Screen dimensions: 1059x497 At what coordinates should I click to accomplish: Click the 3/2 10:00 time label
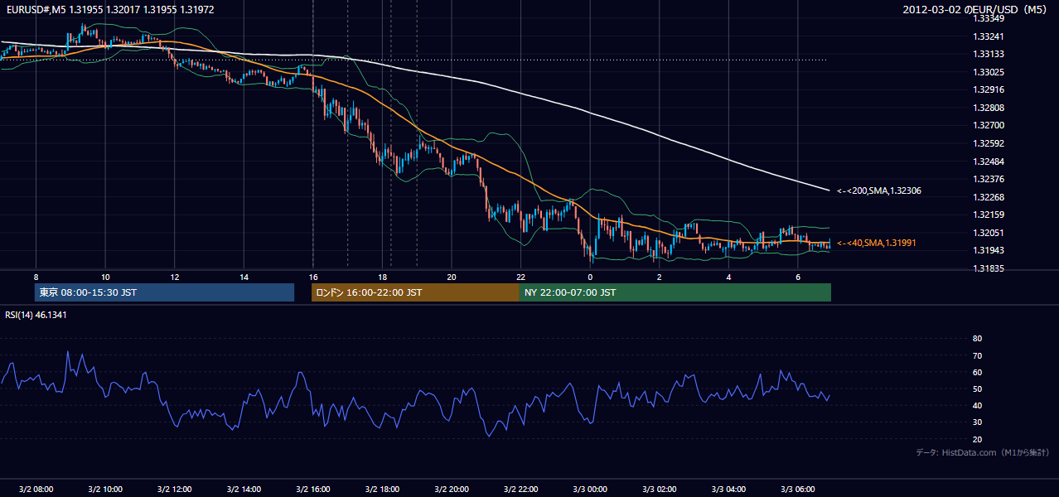(x=105, y=489)
